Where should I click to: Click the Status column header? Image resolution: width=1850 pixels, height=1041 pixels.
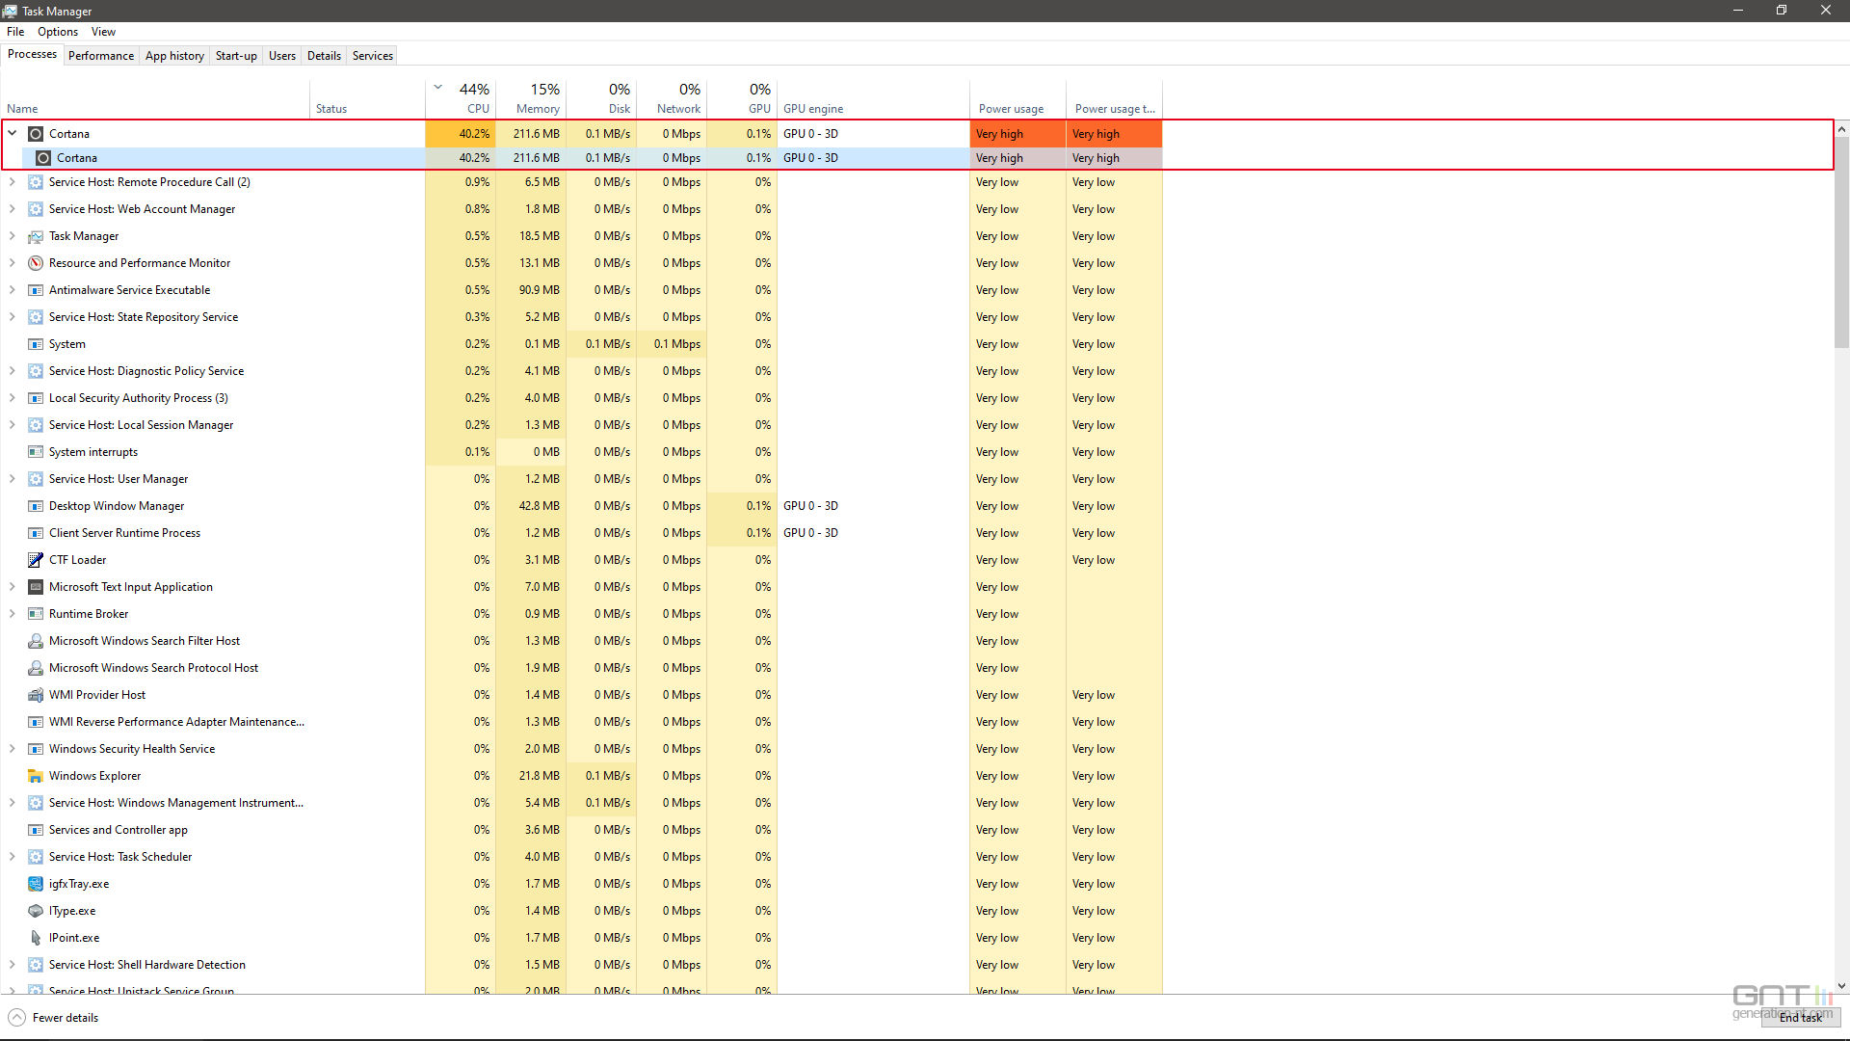[x=367, y=98]
